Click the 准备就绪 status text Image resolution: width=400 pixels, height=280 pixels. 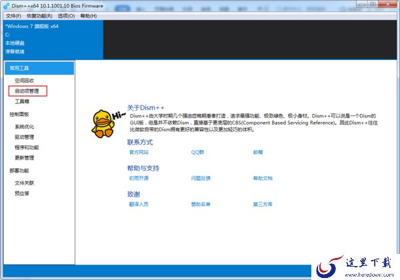point(15,51)
